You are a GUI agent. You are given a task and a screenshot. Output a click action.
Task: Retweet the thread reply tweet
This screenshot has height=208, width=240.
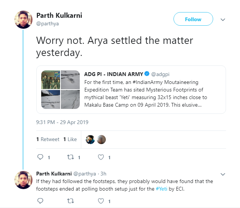[71, 201]
